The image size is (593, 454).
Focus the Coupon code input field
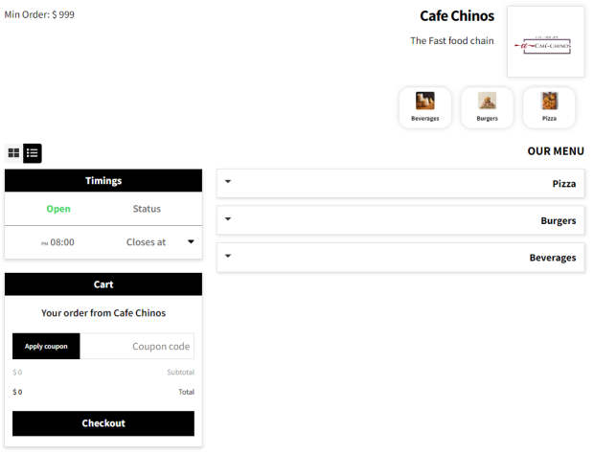click(137, 346)
